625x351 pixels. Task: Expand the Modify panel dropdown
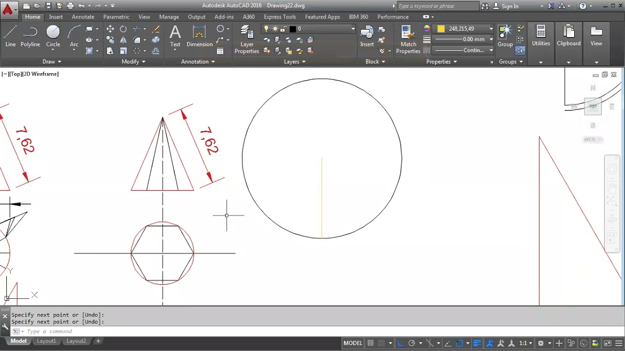(133, 62)
